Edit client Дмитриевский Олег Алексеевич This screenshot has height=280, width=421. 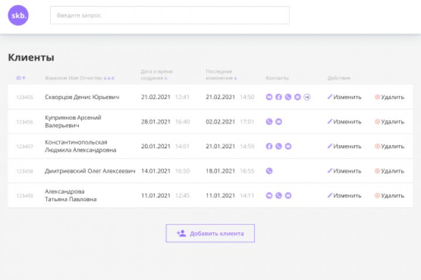click(344, 171)
